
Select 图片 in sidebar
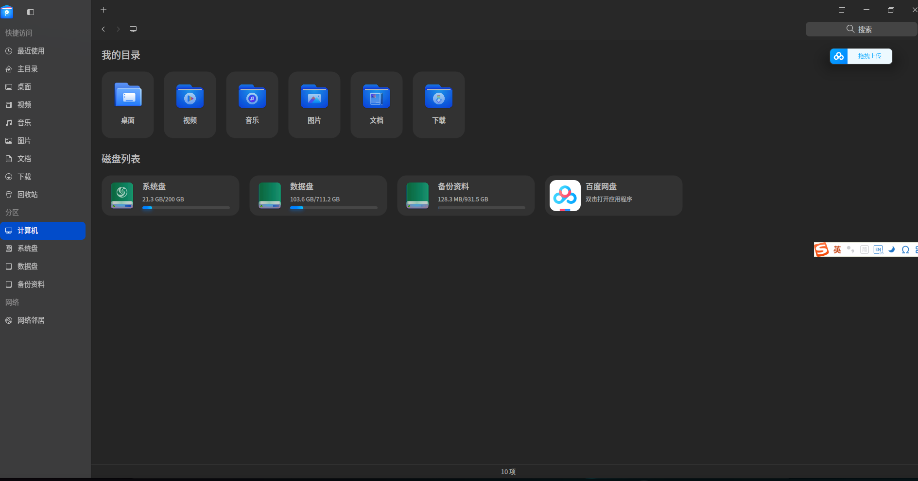click(43, 141)
